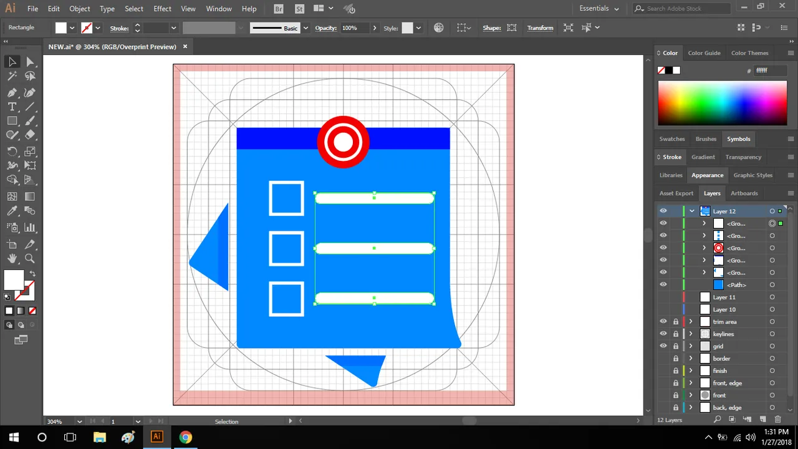Open the Essentials workspace dropdown

[x=599, y=9]
